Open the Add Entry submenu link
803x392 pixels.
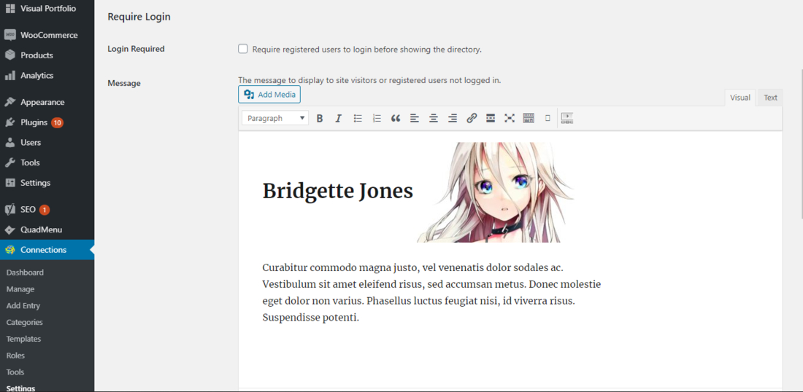point(23,306)
